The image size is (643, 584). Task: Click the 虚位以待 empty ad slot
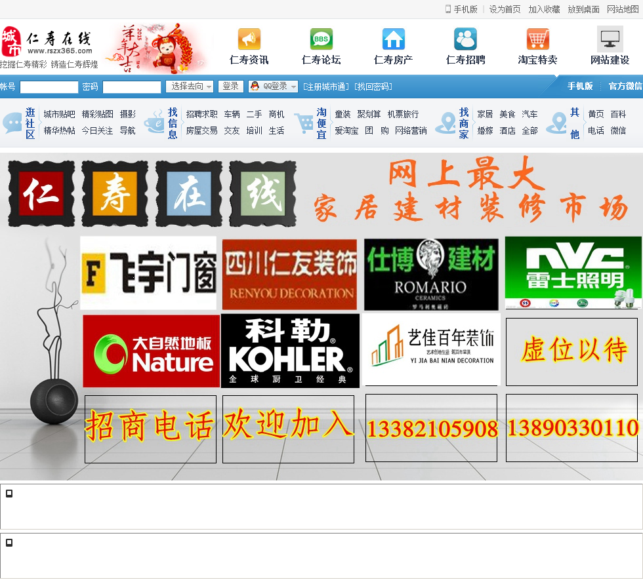click(x=571, y=352)
